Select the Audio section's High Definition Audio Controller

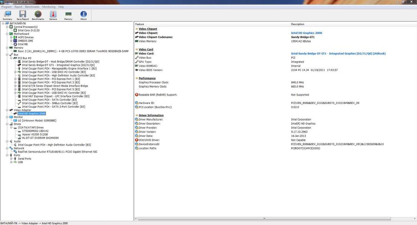(x=54, y=145)
